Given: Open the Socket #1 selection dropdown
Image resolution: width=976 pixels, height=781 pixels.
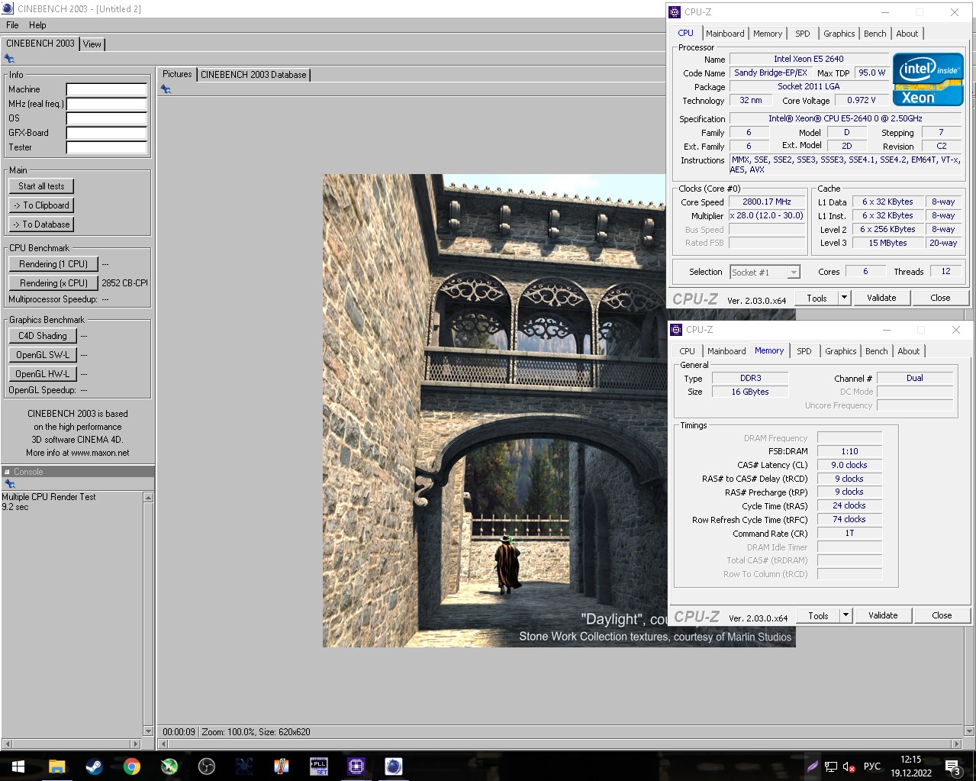Looking at the screenshot, I should [x=765, y=273].
